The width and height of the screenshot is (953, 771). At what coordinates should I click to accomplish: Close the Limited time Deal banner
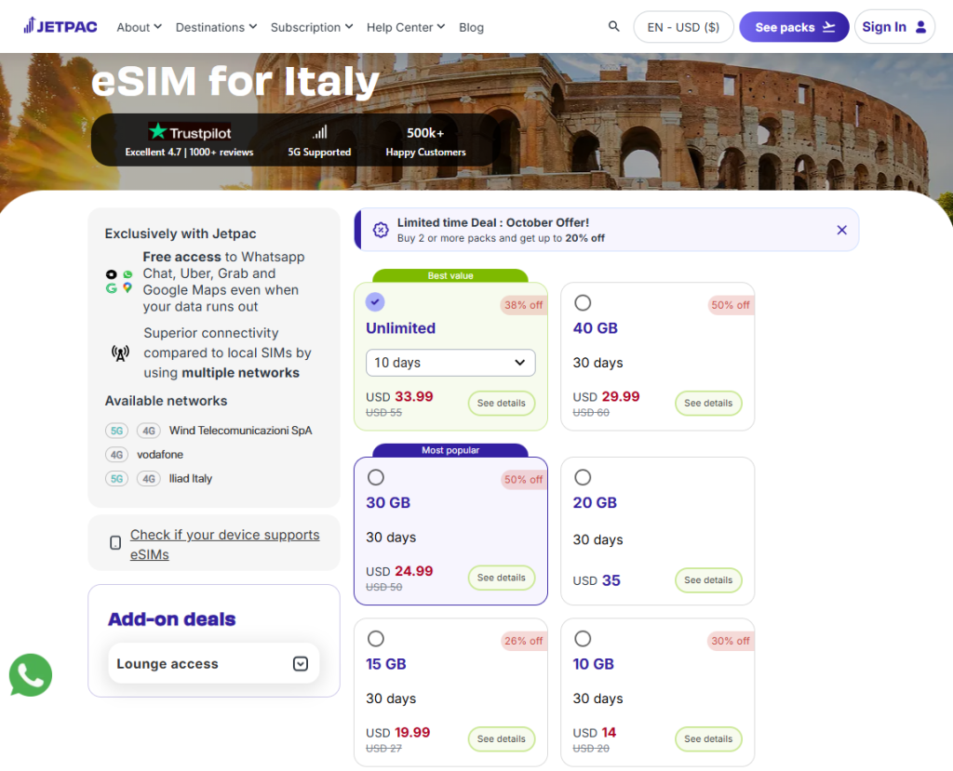click(x=841, y=230)
